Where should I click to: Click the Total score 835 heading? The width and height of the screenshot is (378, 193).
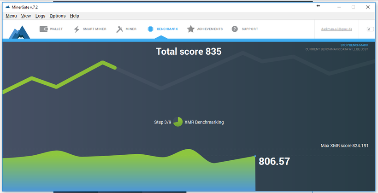(x=189, y=51)
